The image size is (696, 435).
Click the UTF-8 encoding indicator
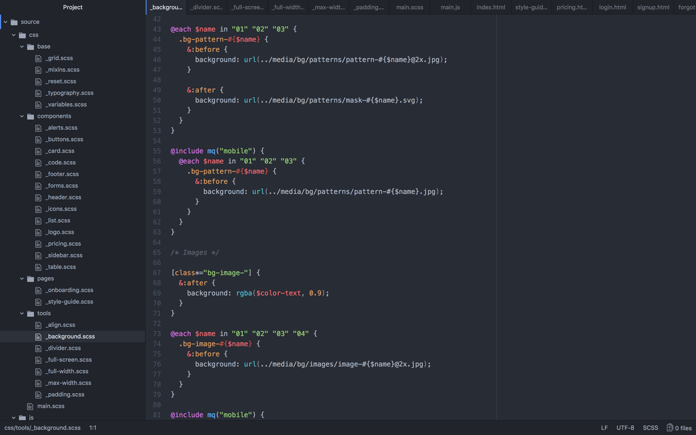click(625, 428)
